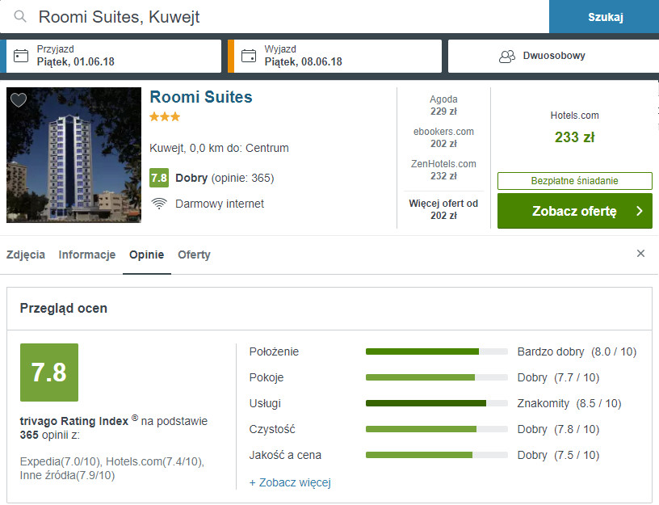Open the Roomi Suites hotel name link
The width and height of the screenshot is (659, 505).
(201, 97)
